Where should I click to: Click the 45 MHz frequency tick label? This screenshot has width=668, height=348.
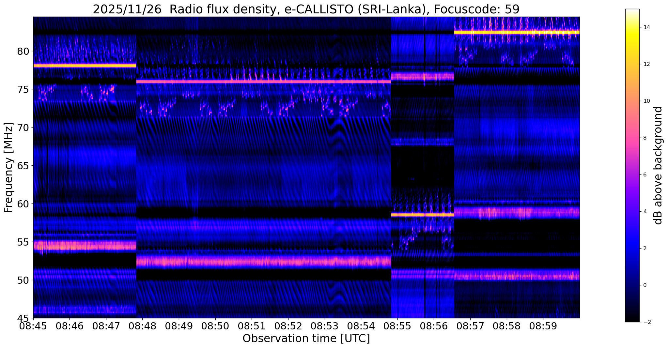(x=23, y=318)
